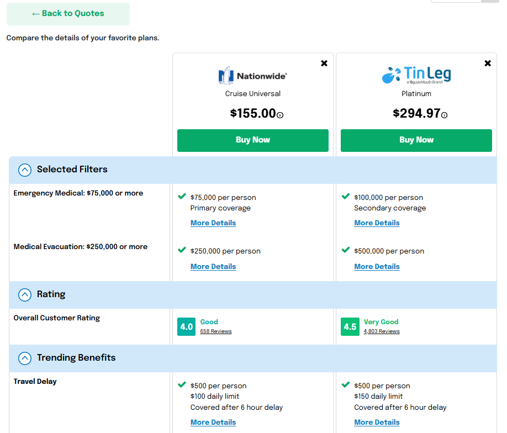Click the Trending Benefits heading text

(76, 358)
